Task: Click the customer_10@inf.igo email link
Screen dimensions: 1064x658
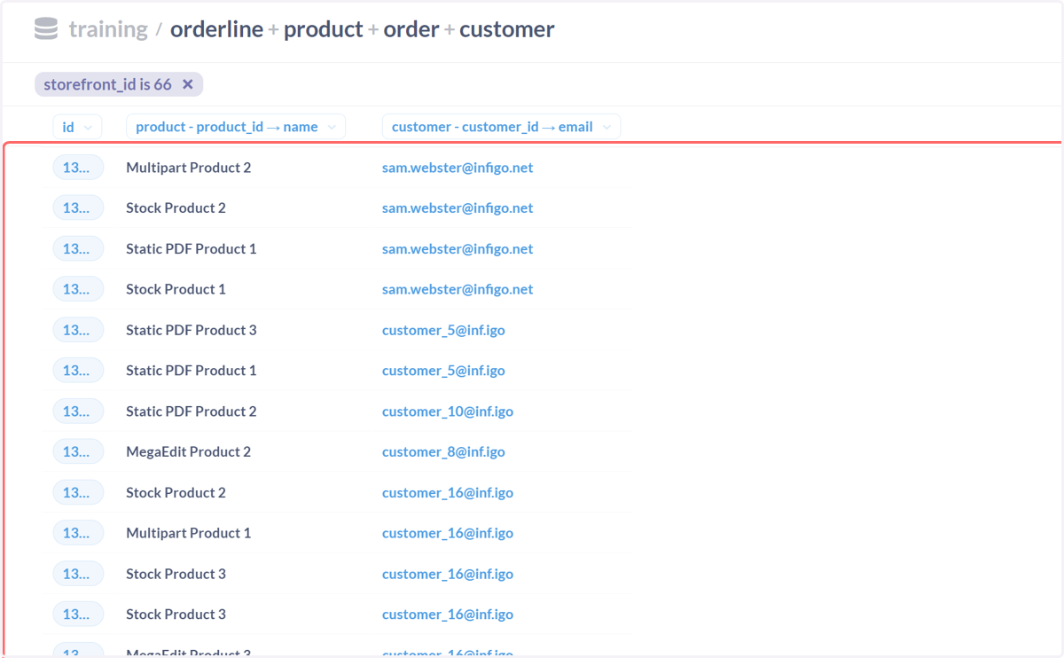Action: 448,411
